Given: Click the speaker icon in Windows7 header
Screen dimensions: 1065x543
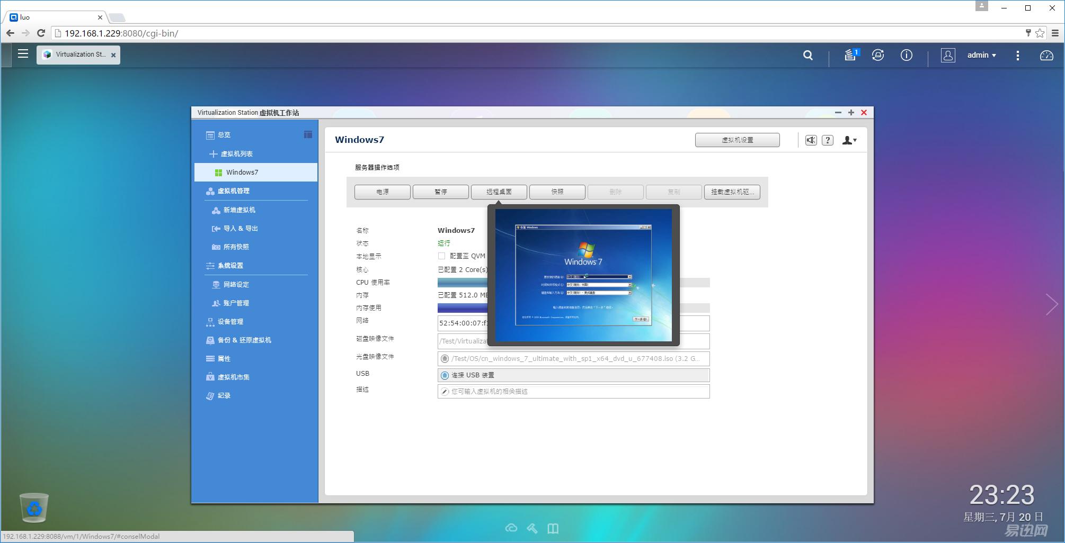Looking at the screenshot, I should point(811,140).
